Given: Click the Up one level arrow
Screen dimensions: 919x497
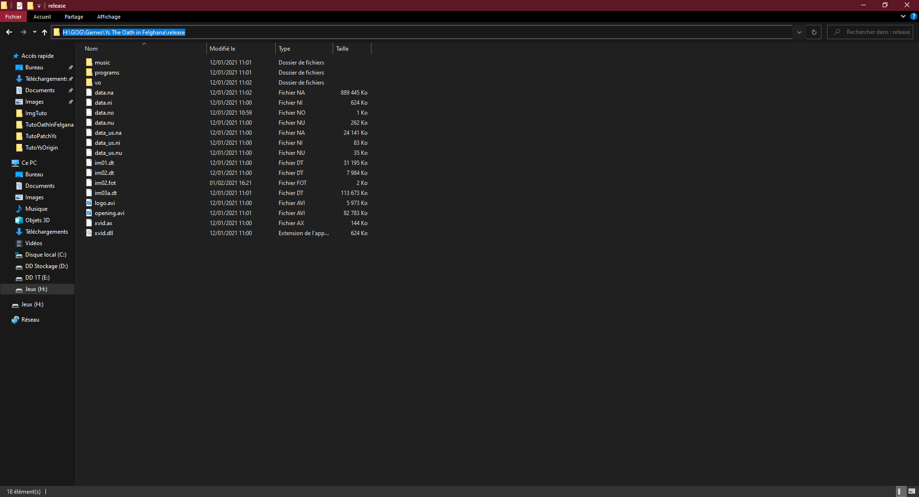Looking at the screenshot, I should (x=45, y=32).
